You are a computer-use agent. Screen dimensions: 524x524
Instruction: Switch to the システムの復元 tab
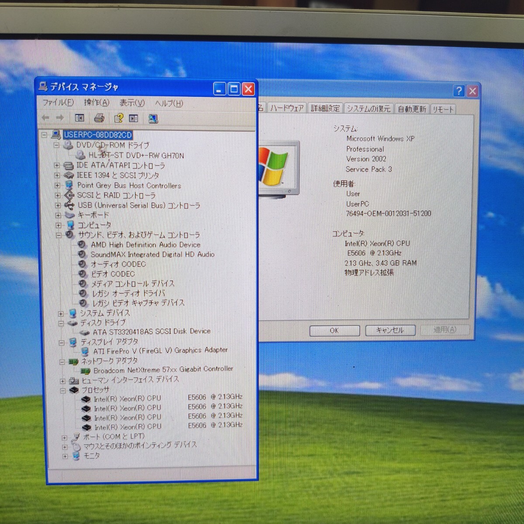tap(368, 109)
